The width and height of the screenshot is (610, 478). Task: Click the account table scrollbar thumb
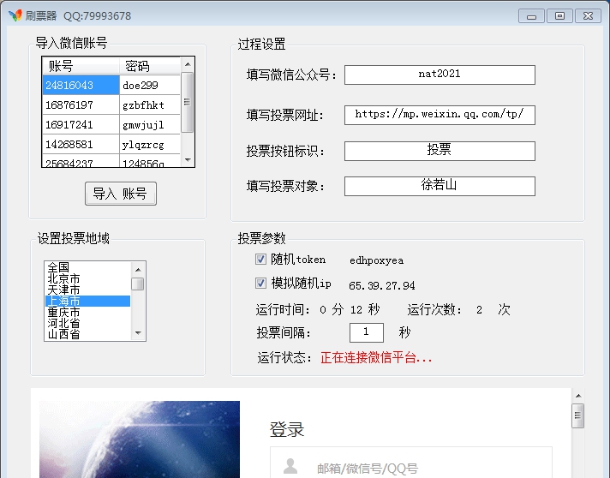click(188, 102)
